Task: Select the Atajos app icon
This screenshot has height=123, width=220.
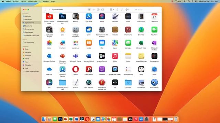Action: 102,16
